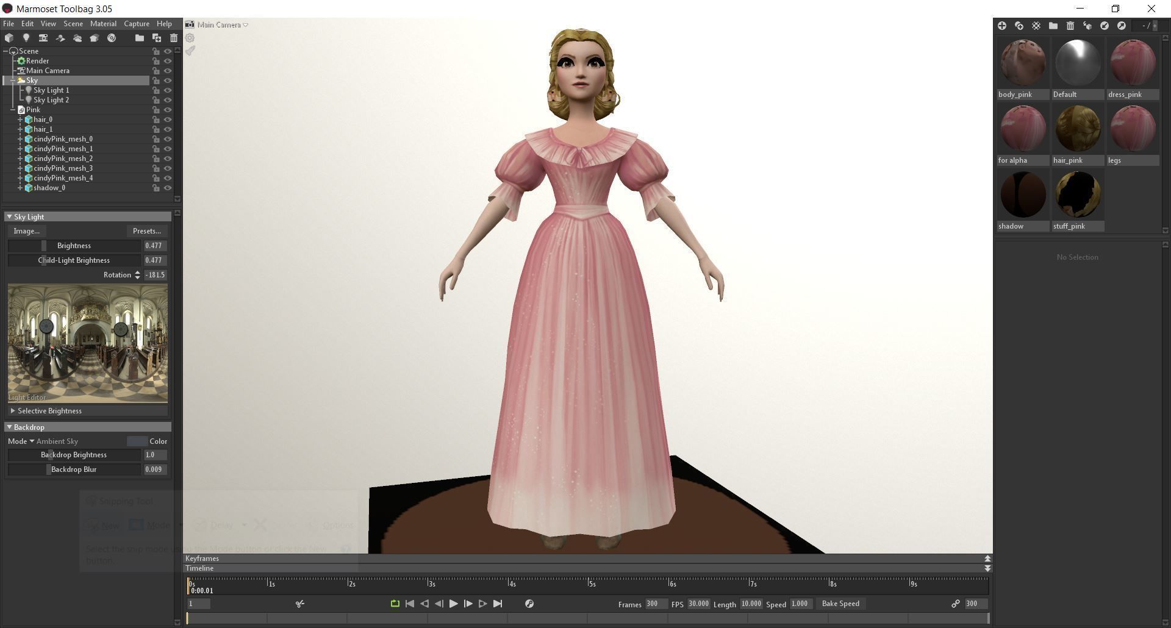1171x628 pixels.
Task: Click the FPS input field
Action: (x=698, y=604)
